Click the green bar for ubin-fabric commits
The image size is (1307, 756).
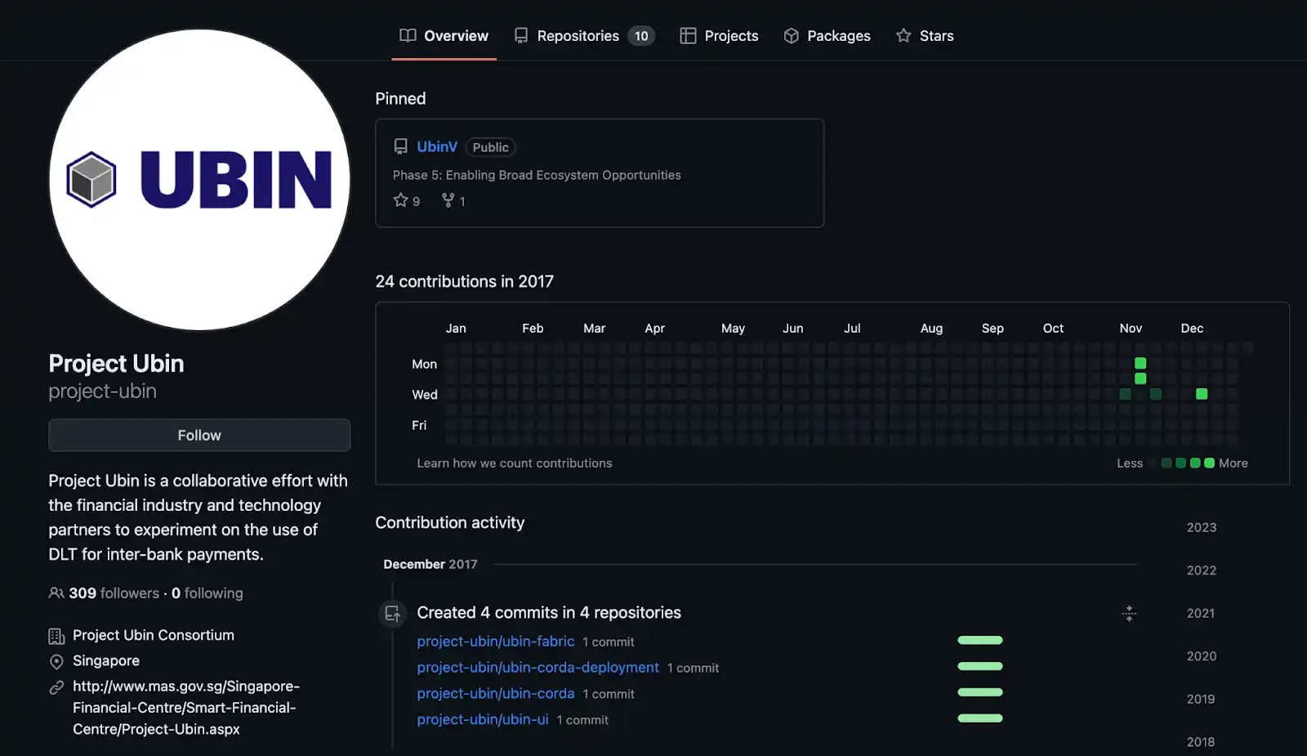pyautogui.click(x=980, y=641)
